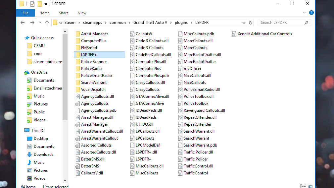This screenshot has width=334, height=188.
Task: Click 'Grand Theft Auto V' breadcrumb
Action: tap(150, 23)
